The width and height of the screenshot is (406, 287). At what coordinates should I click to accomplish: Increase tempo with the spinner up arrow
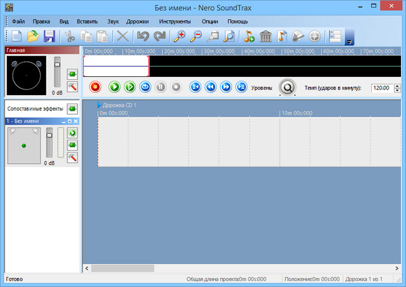397,85
